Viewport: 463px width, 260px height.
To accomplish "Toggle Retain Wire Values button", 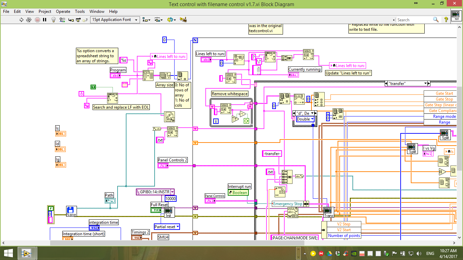I will (x=62, y=20).
